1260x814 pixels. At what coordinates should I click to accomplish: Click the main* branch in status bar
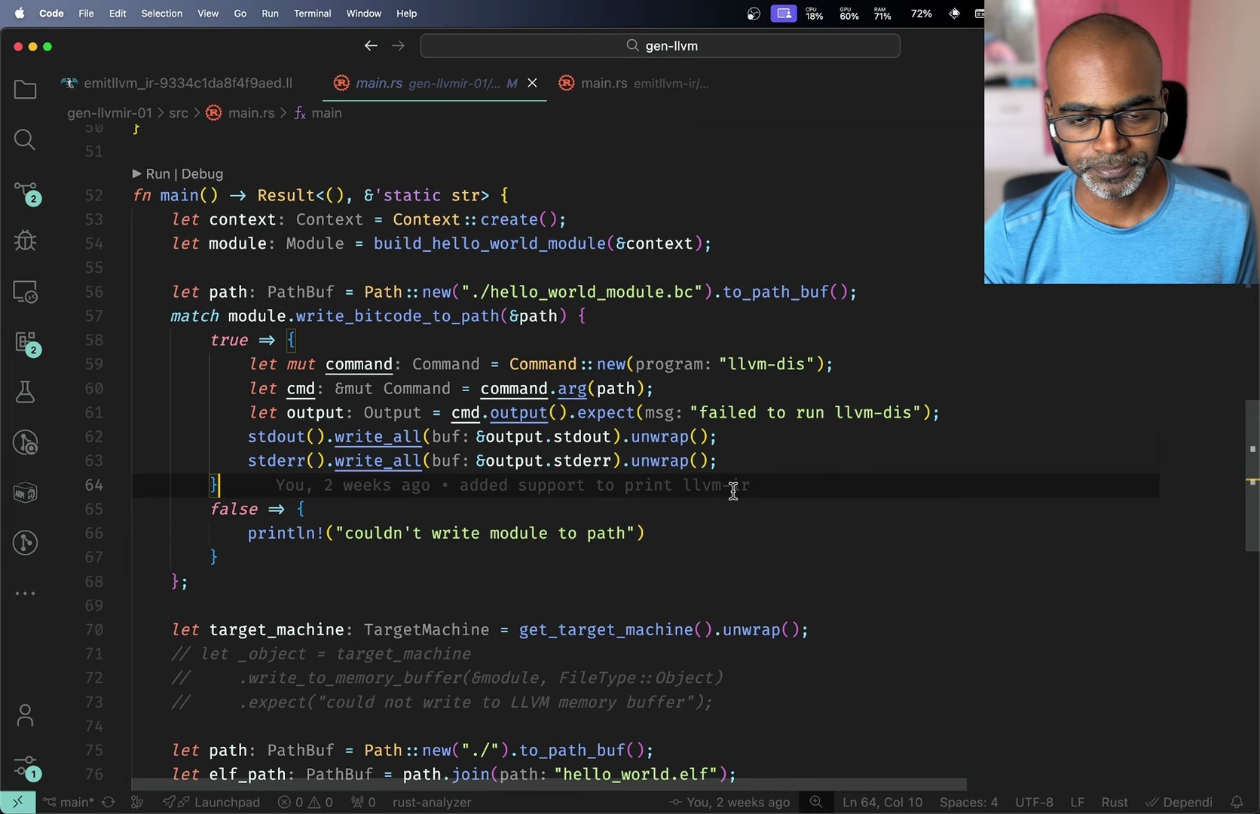(68, 802)
